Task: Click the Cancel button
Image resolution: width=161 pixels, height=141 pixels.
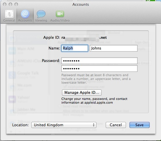Action: coord(116,125)
